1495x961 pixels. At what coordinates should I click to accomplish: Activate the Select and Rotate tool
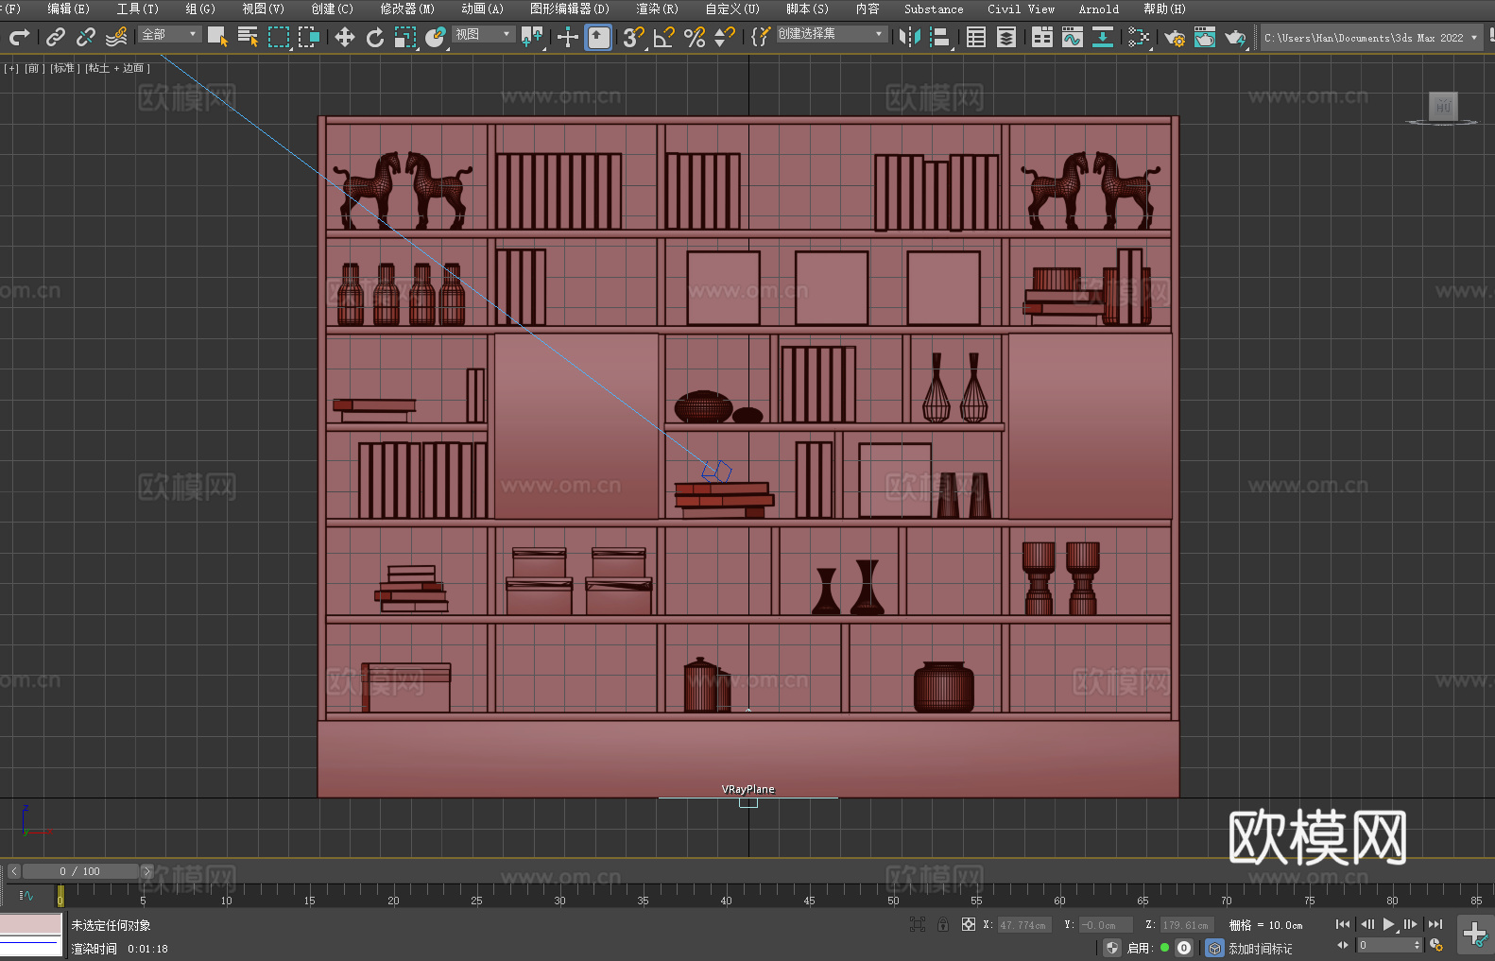[375, 37]
